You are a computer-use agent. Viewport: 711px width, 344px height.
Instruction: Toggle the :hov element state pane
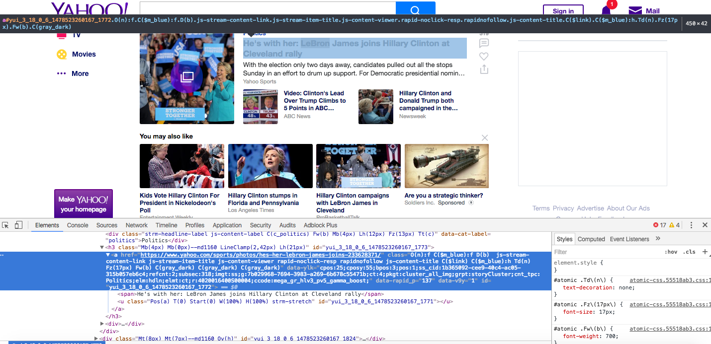pos(671,252)
